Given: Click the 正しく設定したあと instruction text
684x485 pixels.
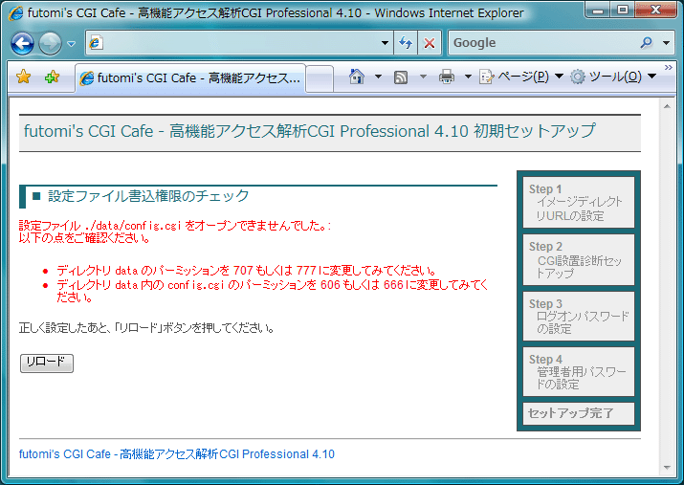Looking at the screenshot, I should [147, 328].
